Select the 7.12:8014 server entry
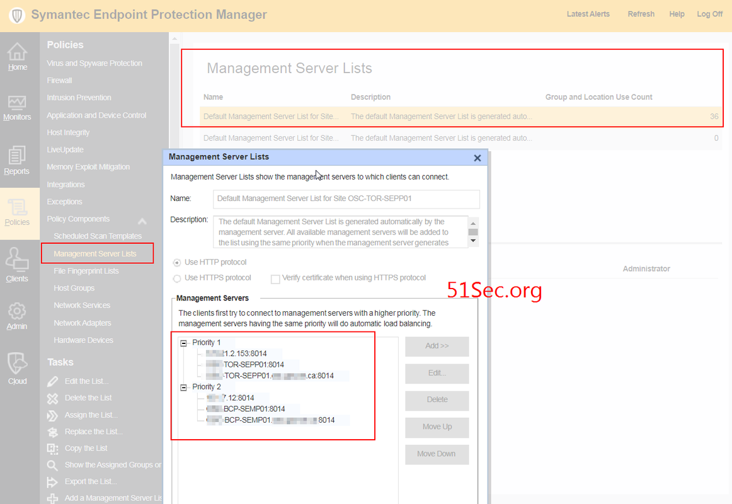Image resolution: width=732 pixels, height=504 pixels. click(230, 398)
